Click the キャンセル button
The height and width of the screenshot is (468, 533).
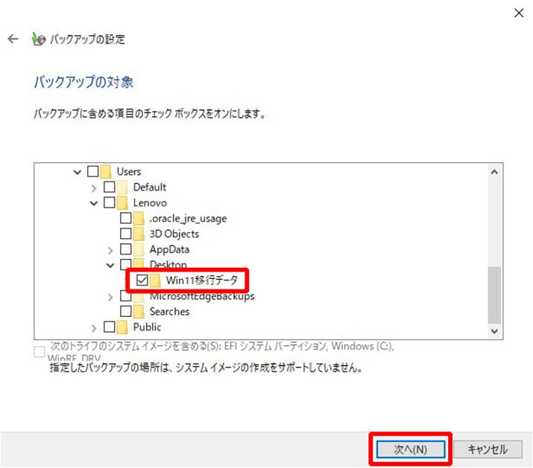[488, 449]
